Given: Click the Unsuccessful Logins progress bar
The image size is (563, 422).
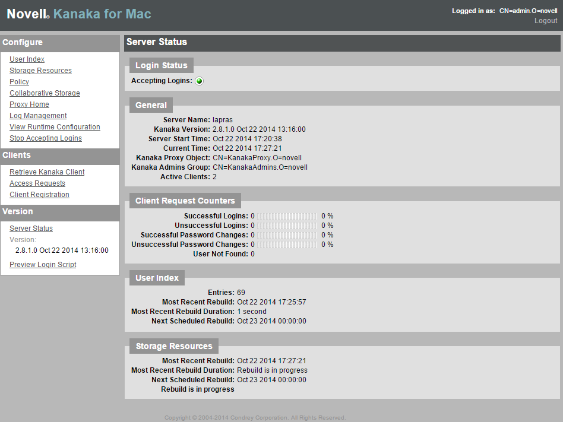Looking at the screenshot, I should pyautogui.click(x=287, y=226).
